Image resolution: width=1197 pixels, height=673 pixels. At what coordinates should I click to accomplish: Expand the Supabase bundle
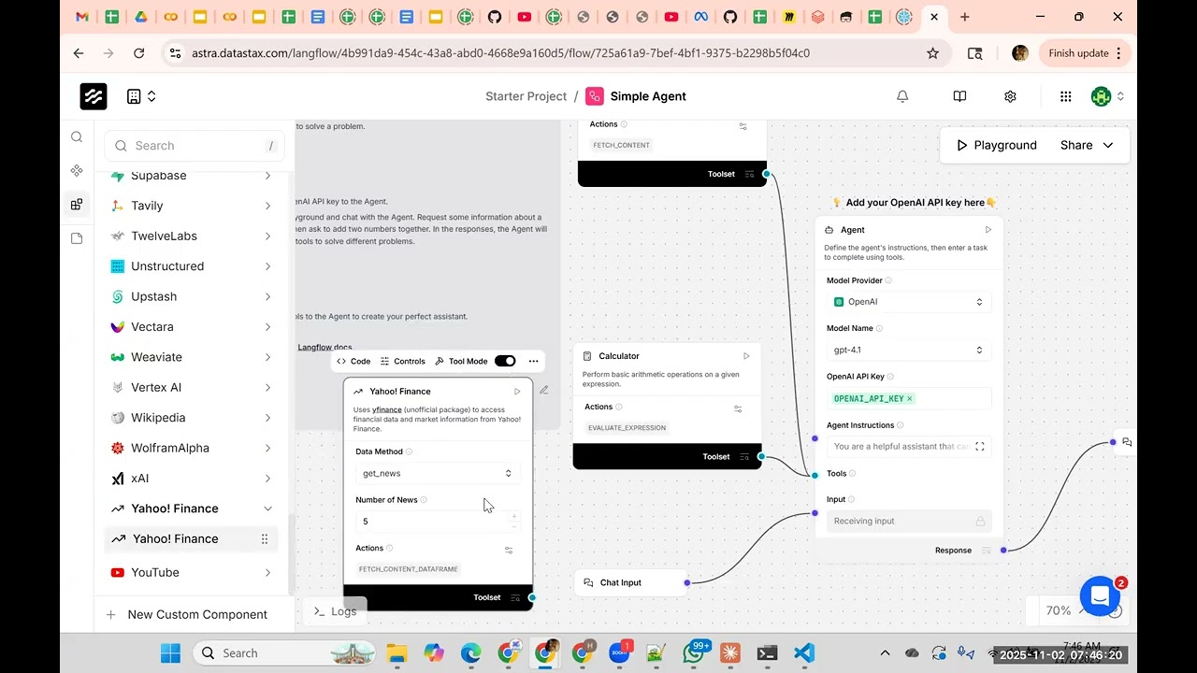(267, 176)
